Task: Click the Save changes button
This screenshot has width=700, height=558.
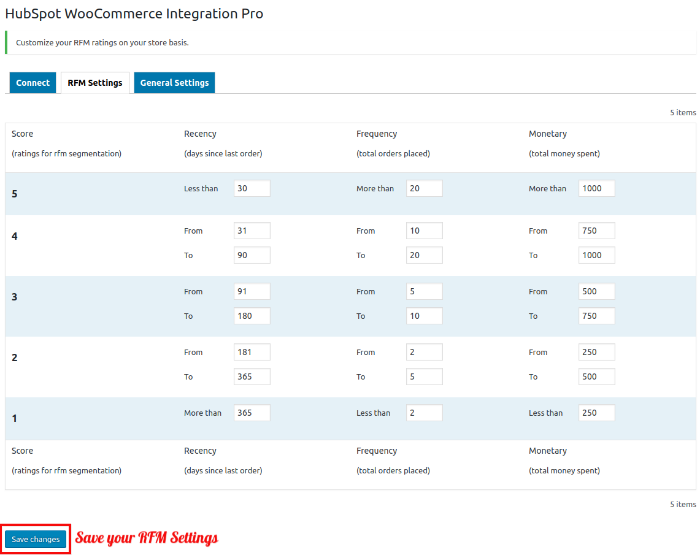Action: coord(36,539)
